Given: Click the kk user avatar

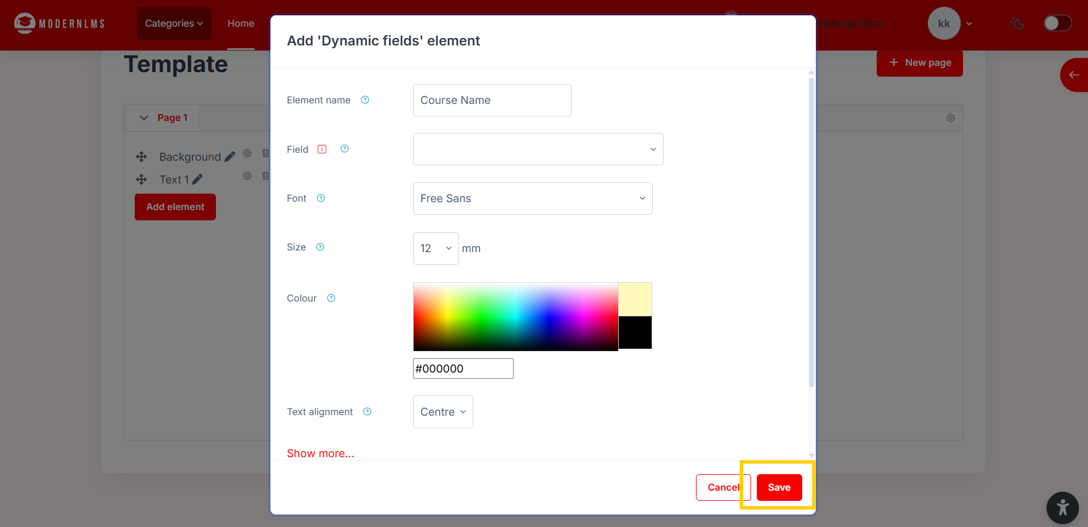Looking at the screenshot, I should 944,23.
